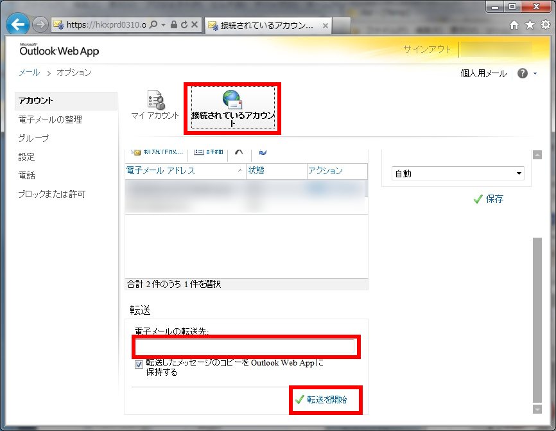Stop loading with the address bar X
Screen dimensions: 556x431
pos(195,24)
